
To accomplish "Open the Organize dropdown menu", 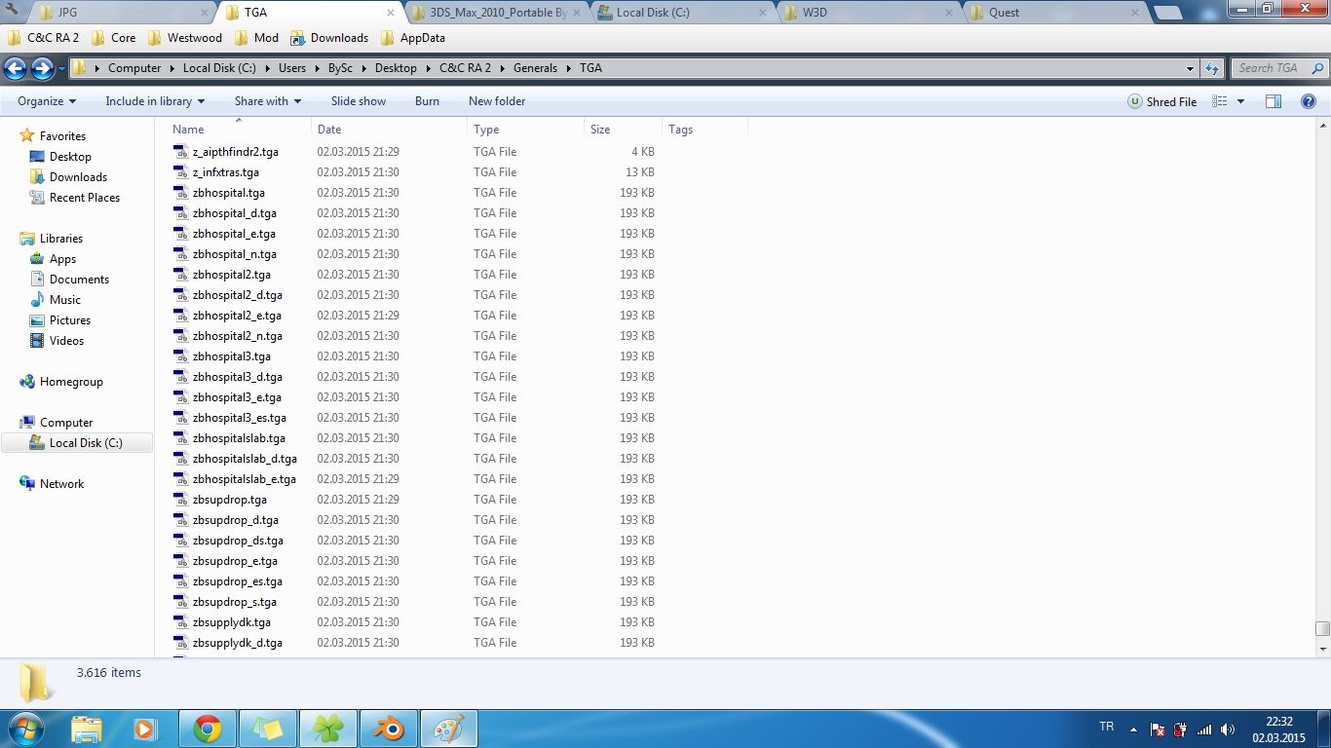I will (x=47, y=101).
